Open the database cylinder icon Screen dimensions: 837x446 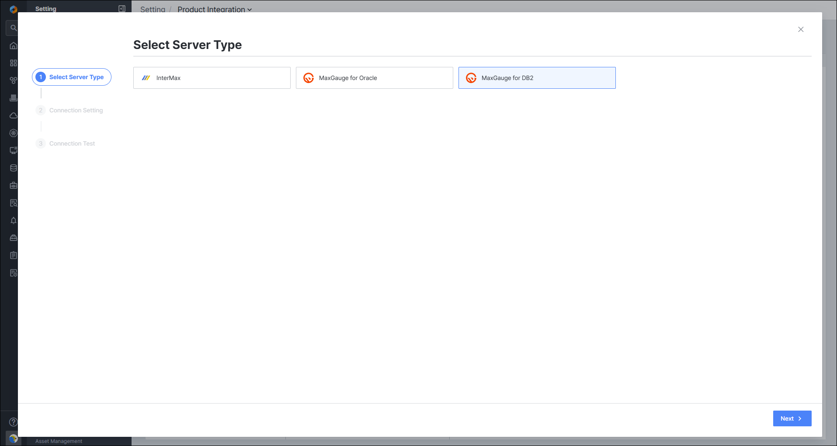14,168
